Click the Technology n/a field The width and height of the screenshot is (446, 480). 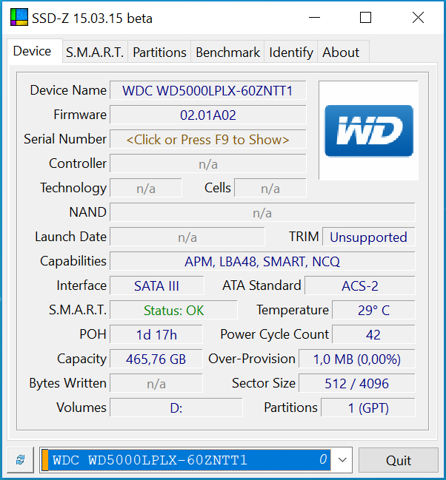tap(146, 189)
